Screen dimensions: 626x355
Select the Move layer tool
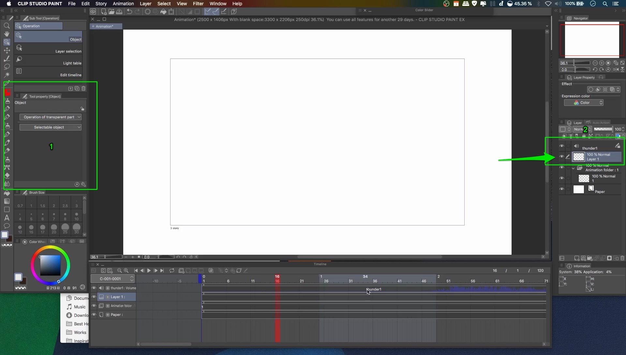tap(7, 50)
